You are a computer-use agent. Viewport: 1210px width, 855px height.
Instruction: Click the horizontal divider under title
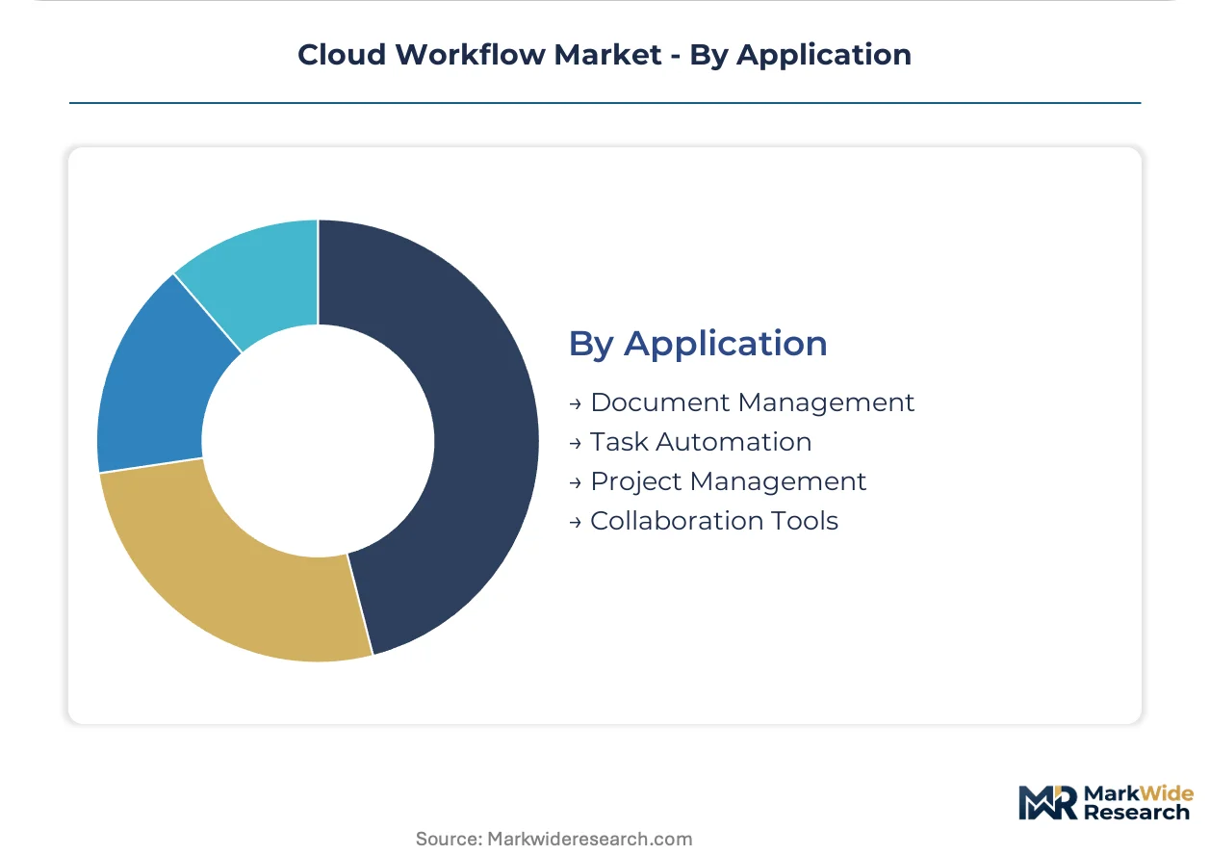605,102
